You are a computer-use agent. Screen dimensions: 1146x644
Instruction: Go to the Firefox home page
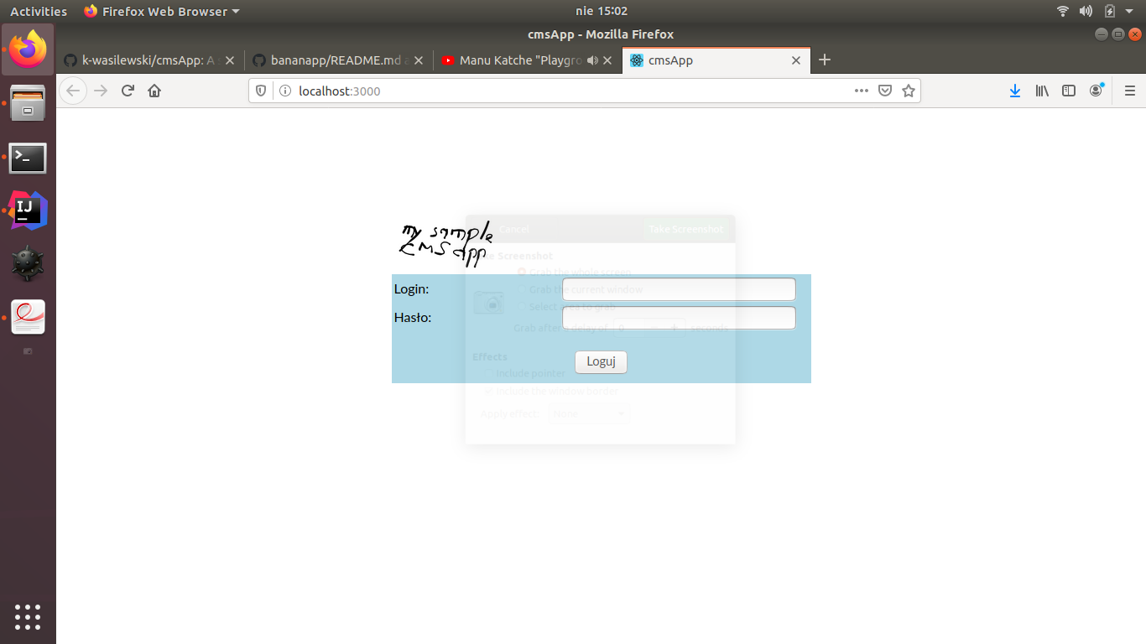tap(154, 91)
